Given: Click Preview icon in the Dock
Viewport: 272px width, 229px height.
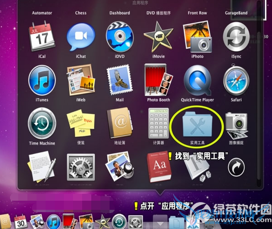Looking at the screenshot, I should click(x=37, y=222).
